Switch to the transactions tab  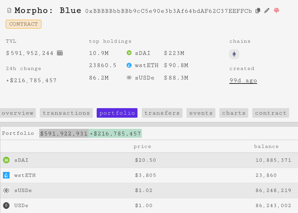(x=66, y=113)
